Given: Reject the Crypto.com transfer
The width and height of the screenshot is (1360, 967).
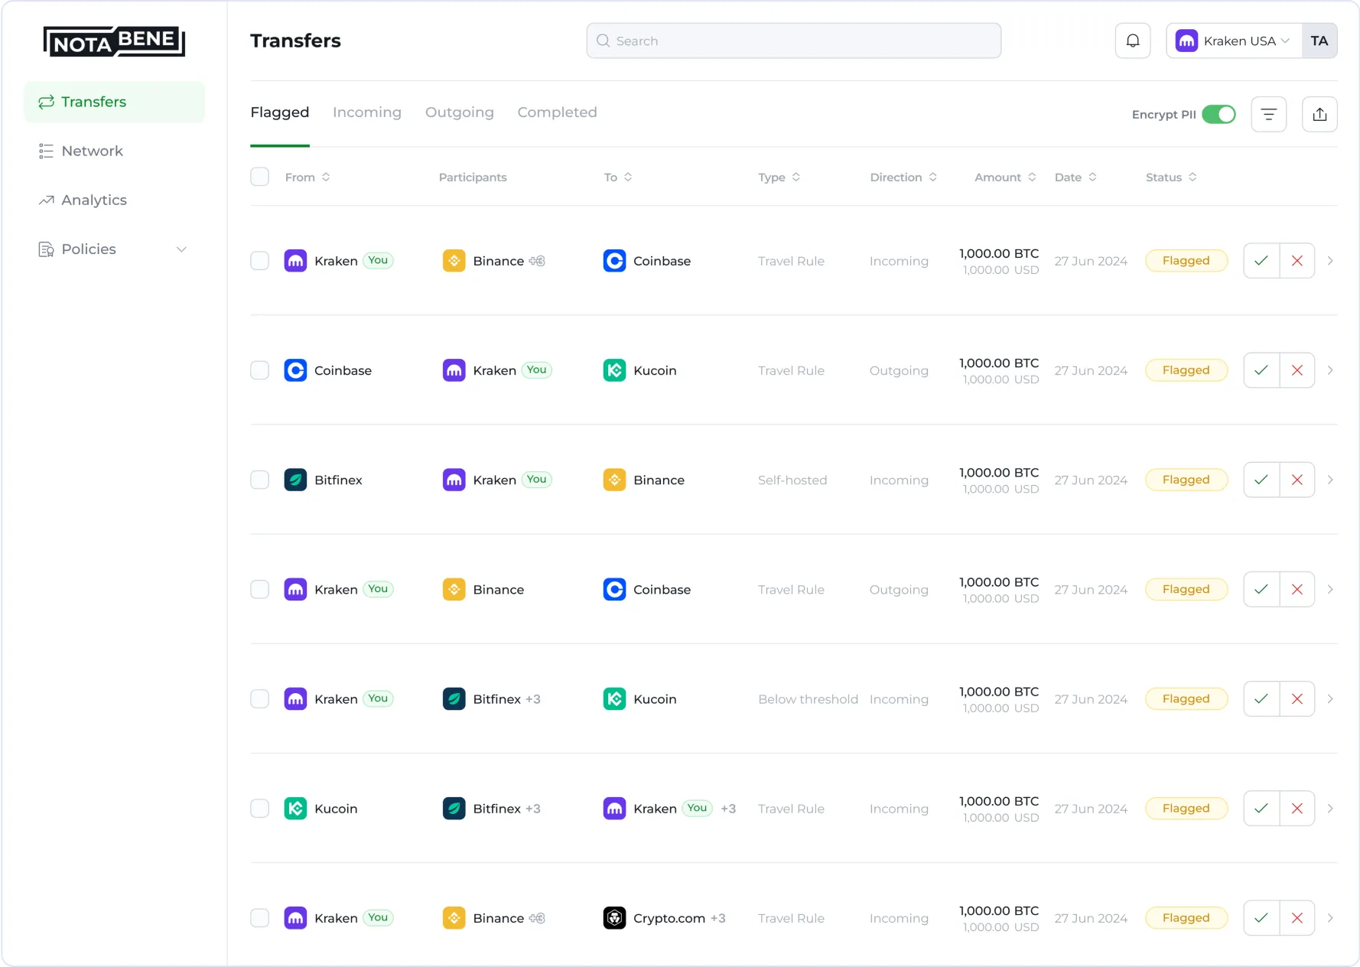Looking at the screenshot, I should 1297,918.
